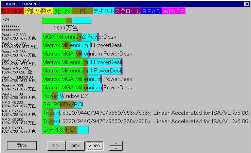Click the cyan テキスト legend swatch

tap(104, 11)
